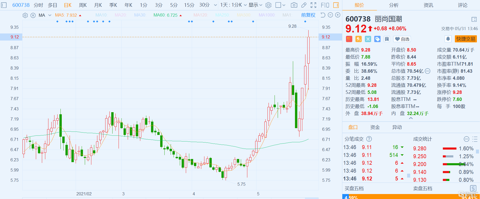Open chart settings gear in top toolbar
Screen dimensions: 480x199
click(268, 5)
